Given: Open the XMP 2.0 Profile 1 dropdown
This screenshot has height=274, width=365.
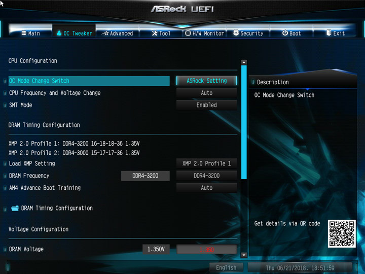Looking at the screenshot, I should click(207, 163).
